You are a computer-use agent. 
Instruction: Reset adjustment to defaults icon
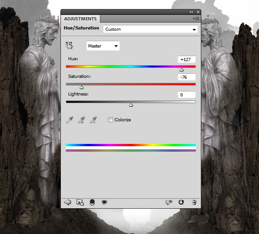pyautogui.click(x=181, y=202)
